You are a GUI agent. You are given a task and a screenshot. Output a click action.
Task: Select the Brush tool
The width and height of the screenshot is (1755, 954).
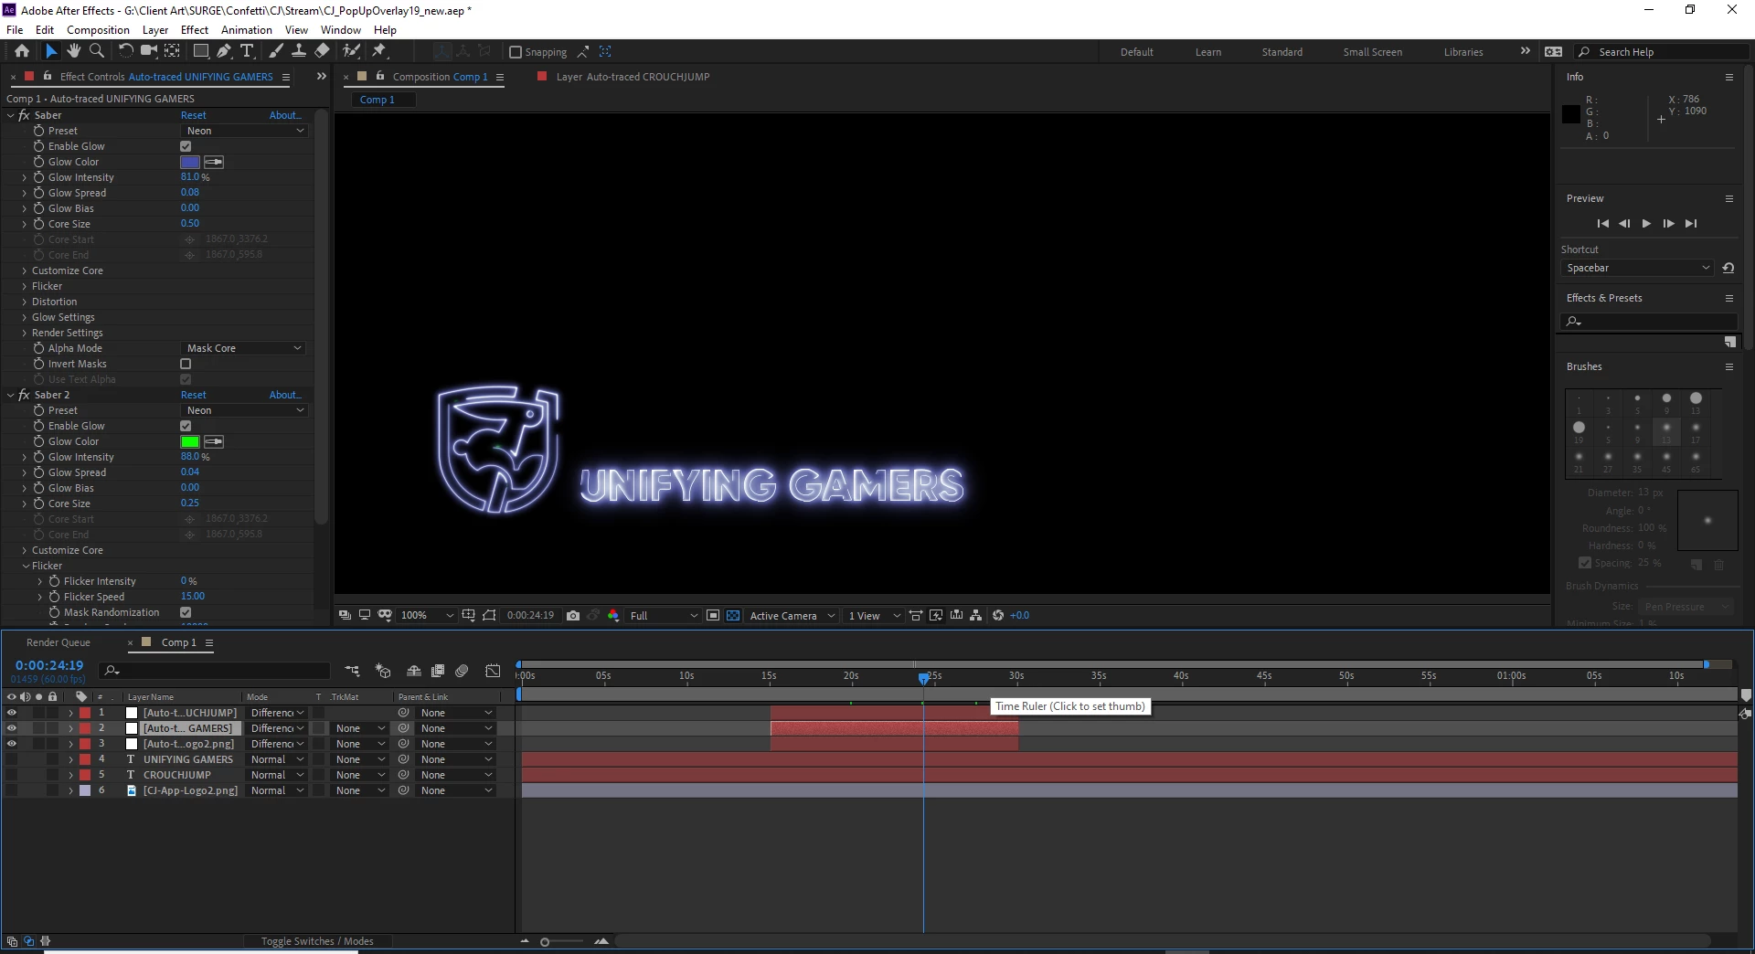click(x=276, y=51)
